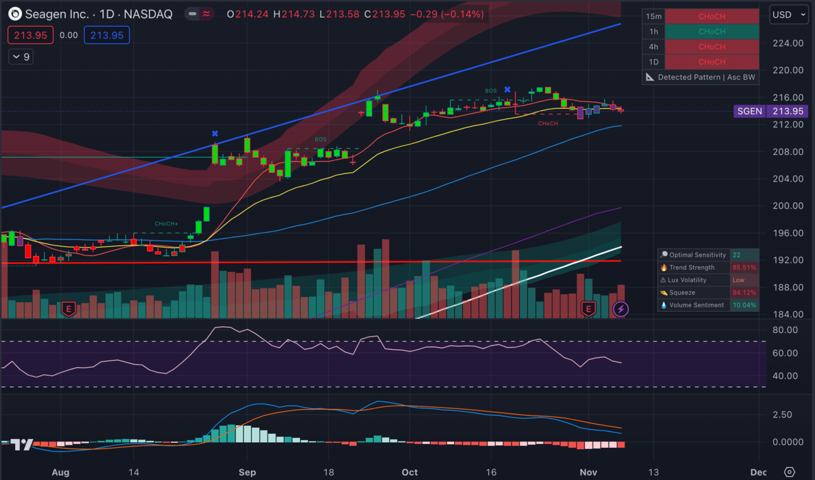Open the USD currency dropdown
Image resolution: width=815 pixels, height=480 pixels.
pos(789,15)
